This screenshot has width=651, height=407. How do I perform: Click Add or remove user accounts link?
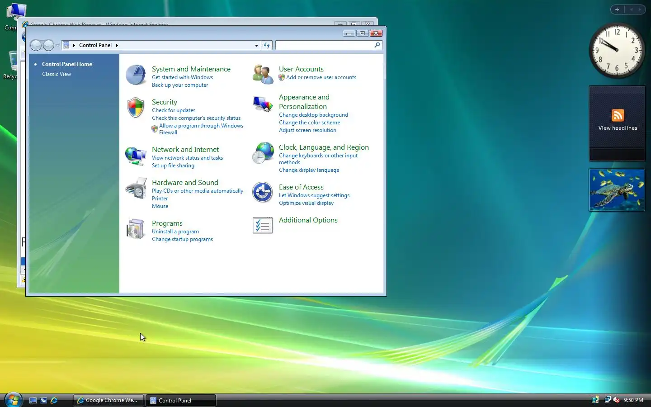pyautogui.click(x=321, y=77)
